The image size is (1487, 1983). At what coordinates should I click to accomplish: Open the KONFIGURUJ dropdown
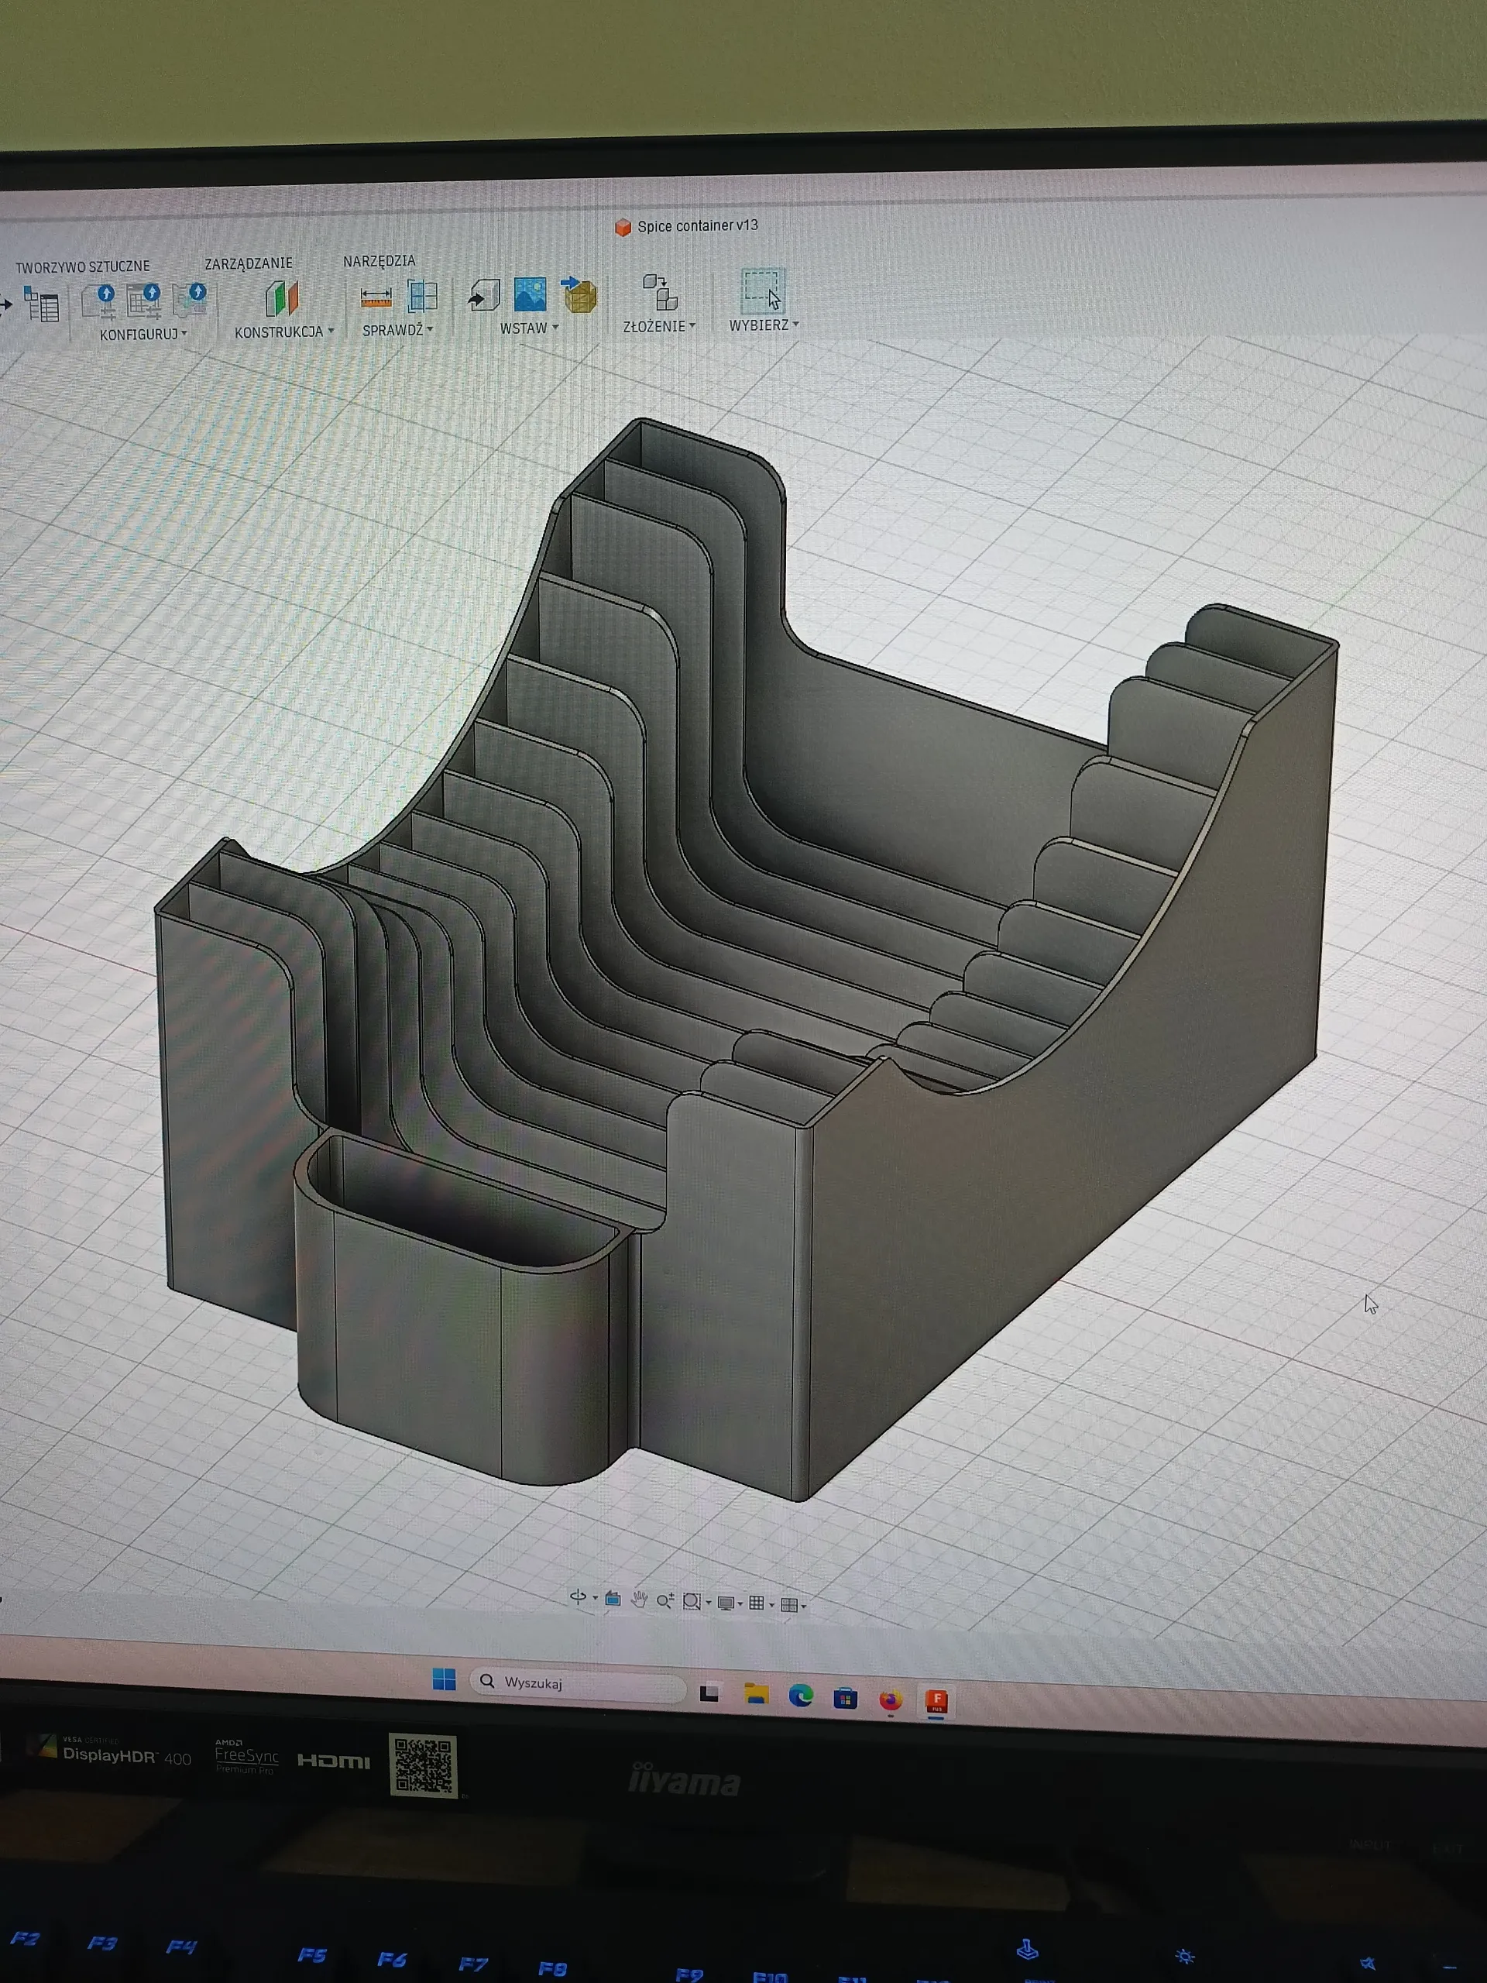coord(143,335)
